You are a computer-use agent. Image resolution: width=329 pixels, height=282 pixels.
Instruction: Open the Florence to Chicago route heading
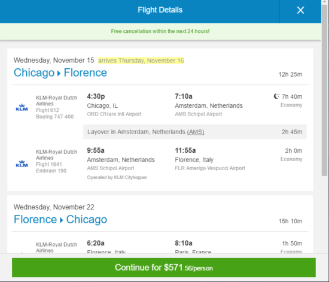[60, 219]
